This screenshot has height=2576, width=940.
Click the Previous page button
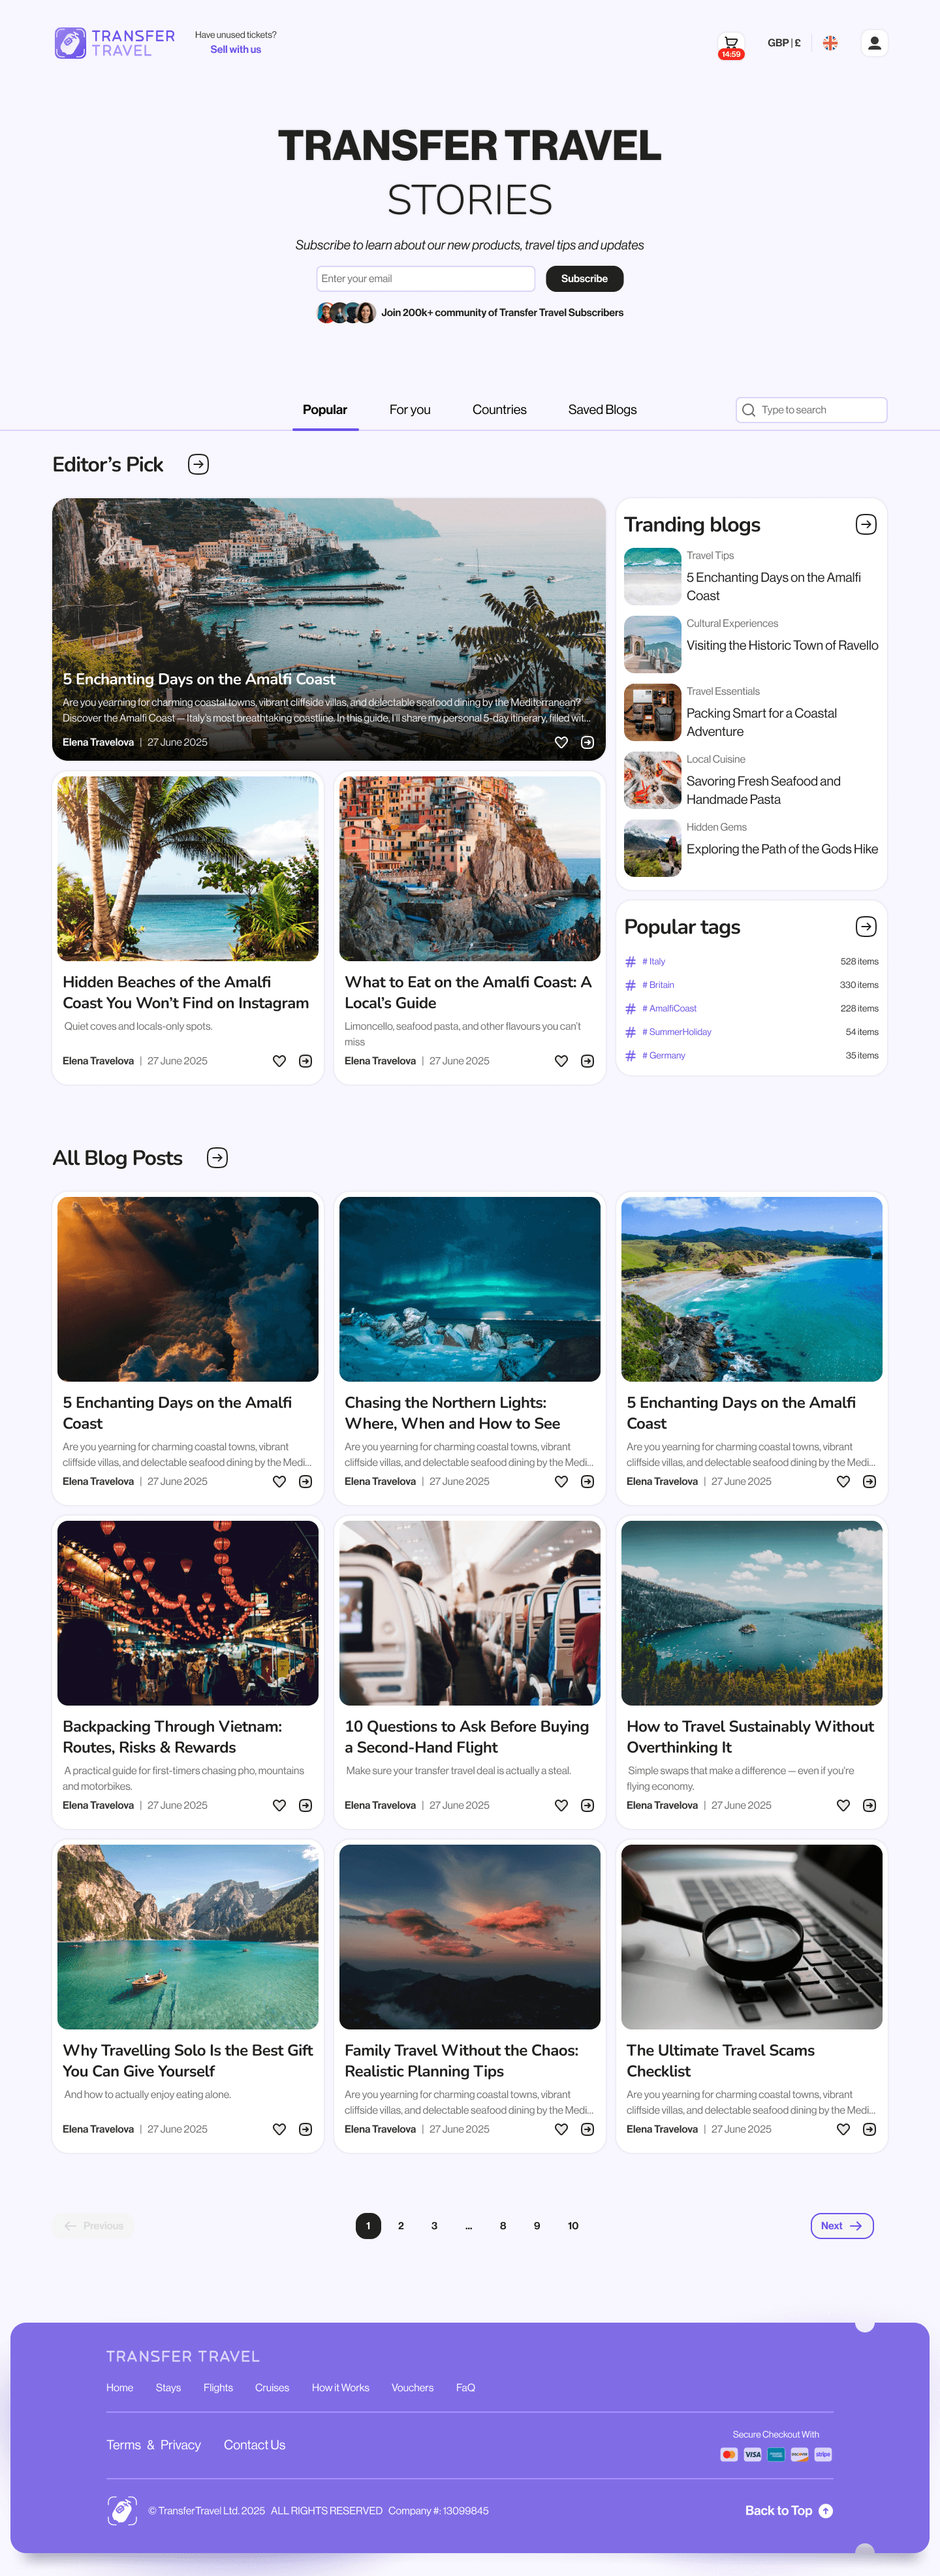94,2226
